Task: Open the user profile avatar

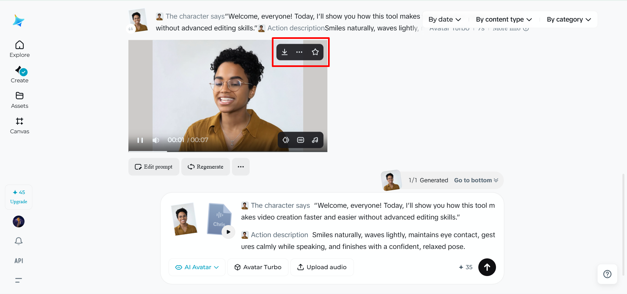Action: (x=19, y=221)
